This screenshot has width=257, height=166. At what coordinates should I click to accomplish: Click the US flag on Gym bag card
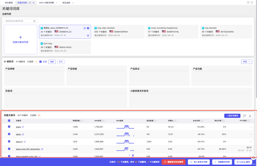56,47
